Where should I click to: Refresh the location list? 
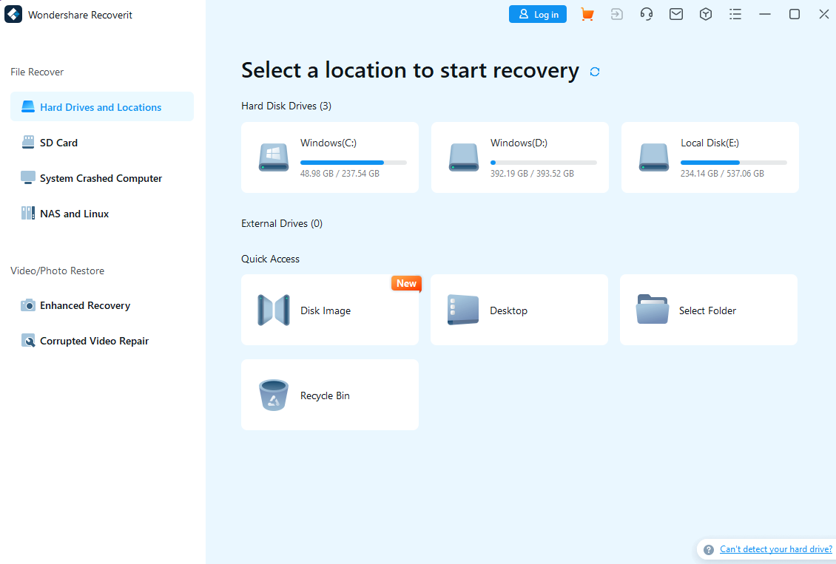(594, 71)
